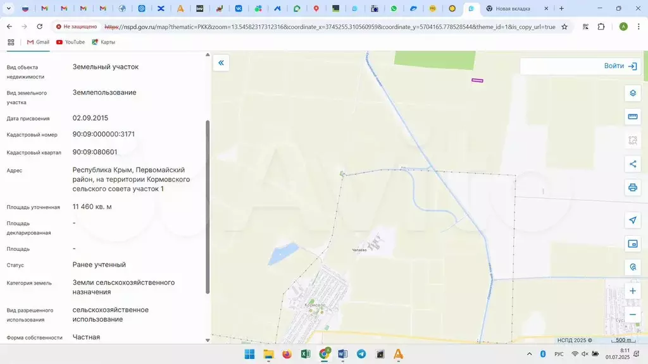The width and height of the screenshot is (648, 364).
Task: Click the status value Ранее учтенный
Action: coord(99,265)
